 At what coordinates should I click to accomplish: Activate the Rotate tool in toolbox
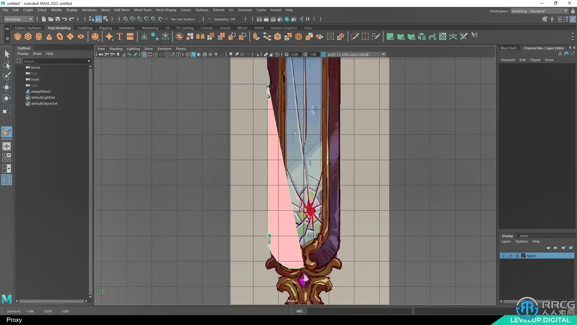pos(7,98)
